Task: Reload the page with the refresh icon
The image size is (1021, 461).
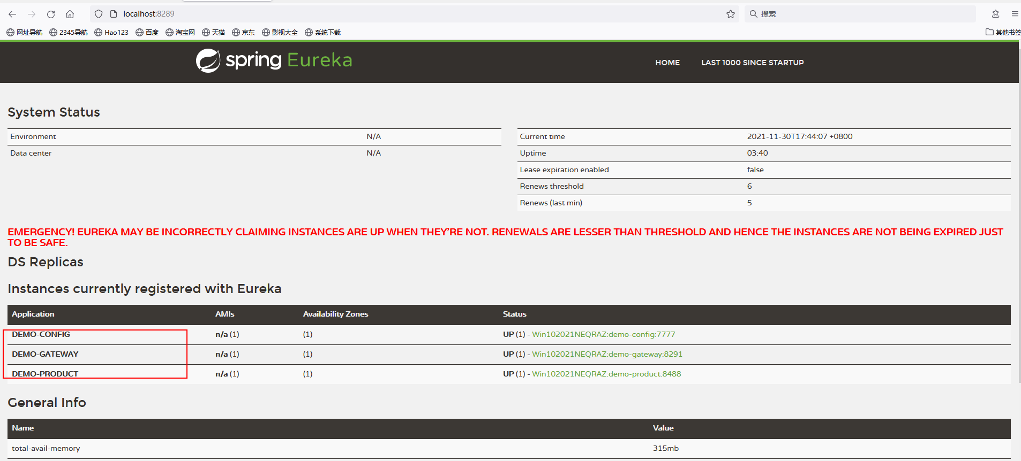Action: [x=51, y=14]
